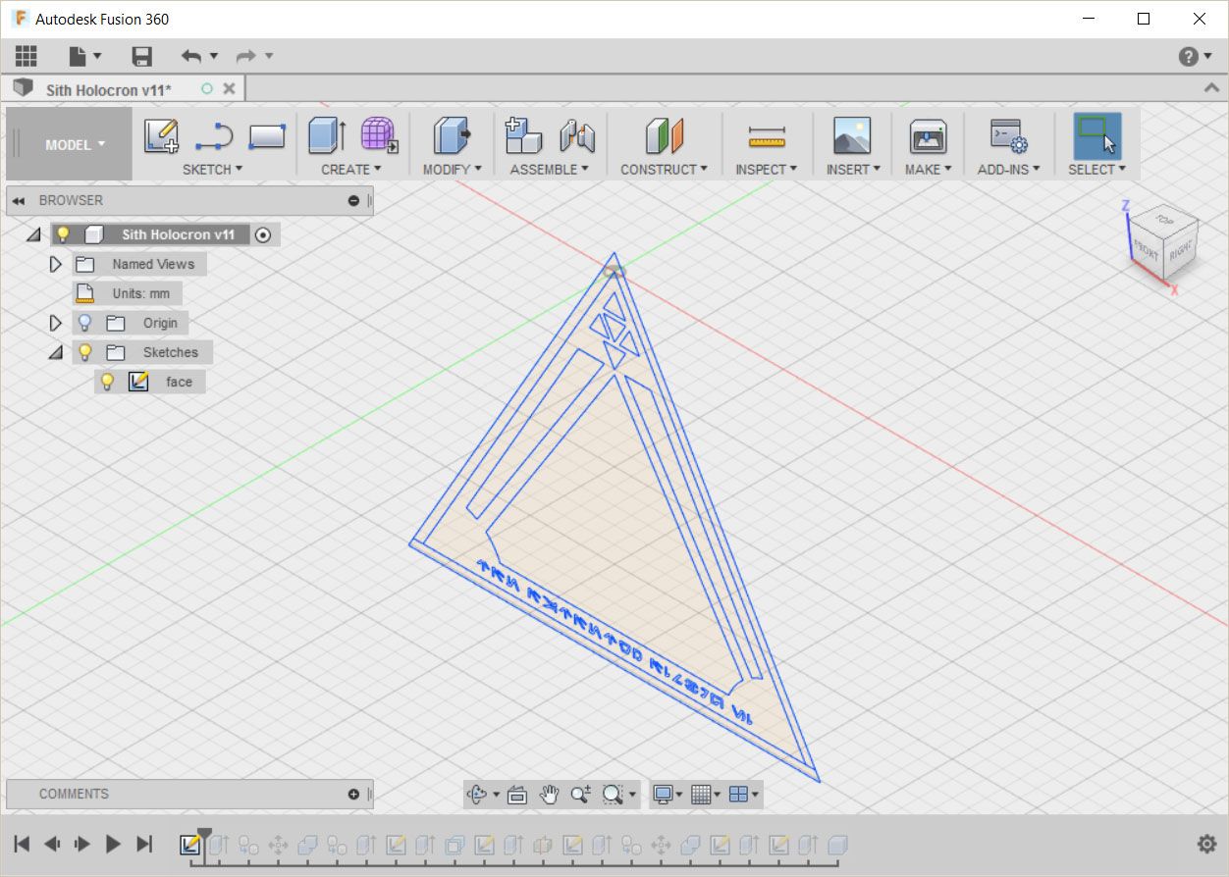
Task: Click the Measure ruler icon under INSPECT
Action: (767, 134)
